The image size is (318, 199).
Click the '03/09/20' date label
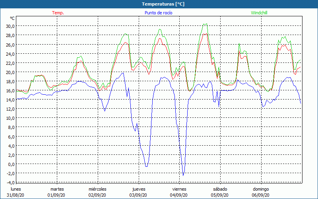tap(138, 195)
